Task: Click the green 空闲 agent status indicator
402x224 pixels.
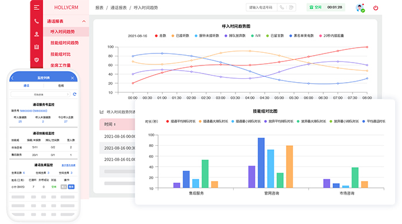Action: [315, 7]
